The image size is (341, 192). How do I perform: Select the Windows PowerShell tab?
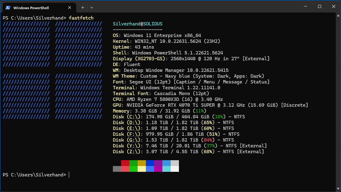tap(39, 8)
